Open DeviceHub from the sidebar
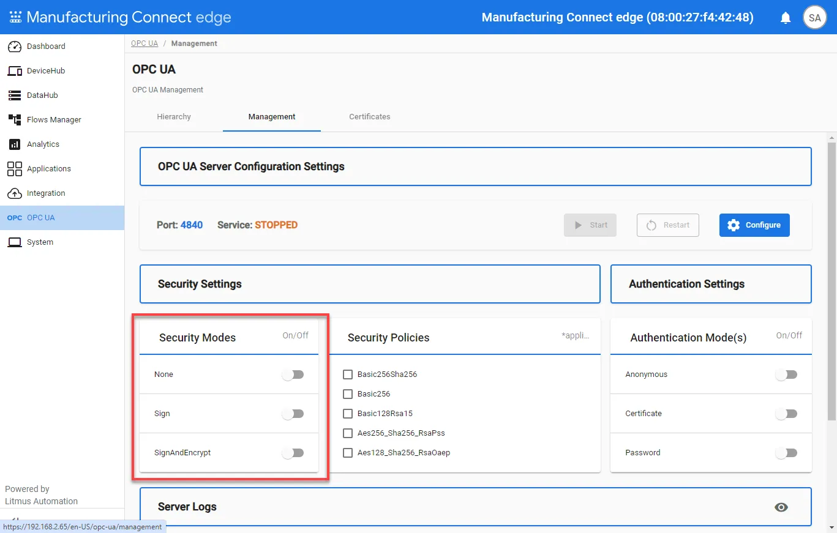 62,71
